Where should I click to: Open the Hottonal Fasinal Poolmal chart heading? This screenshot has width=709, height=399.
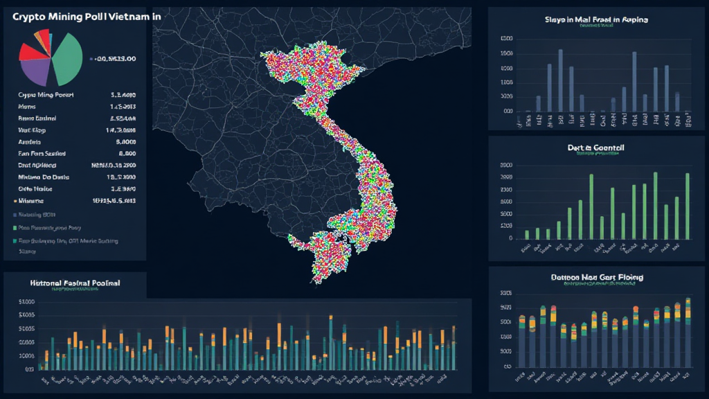(75, 283)
